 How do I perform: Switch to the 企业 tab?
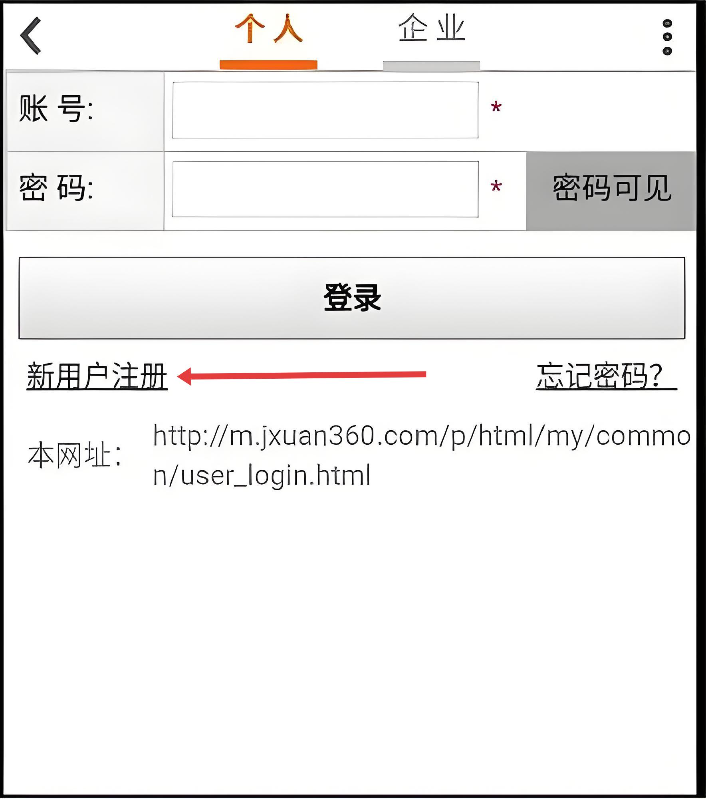pos(432,28)
